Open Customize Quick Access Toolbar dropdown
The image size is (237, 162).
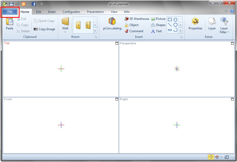[x=42, y=4]
